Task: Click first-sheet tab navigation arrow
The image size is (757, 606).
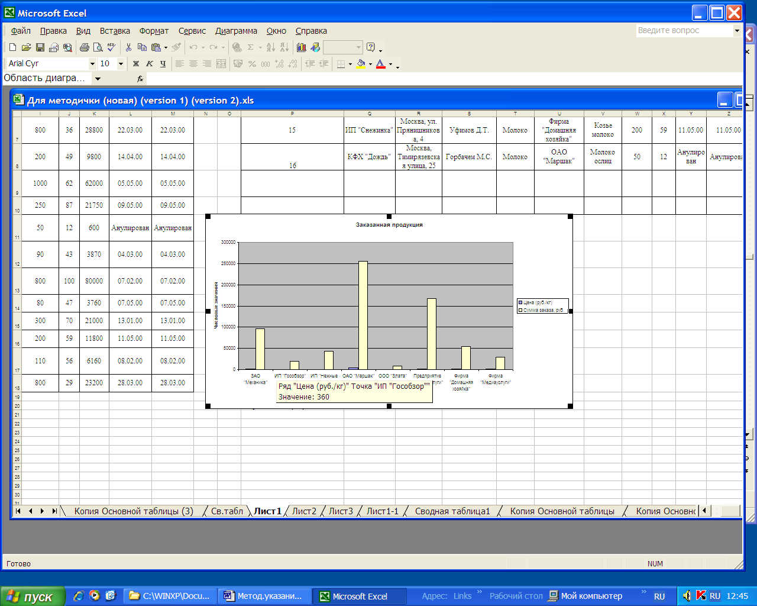Action: tap(18, 511)
